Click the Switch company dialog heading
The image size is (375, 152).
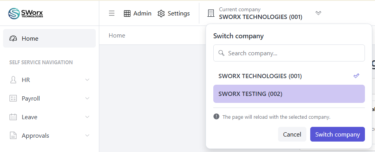point(238,36)
